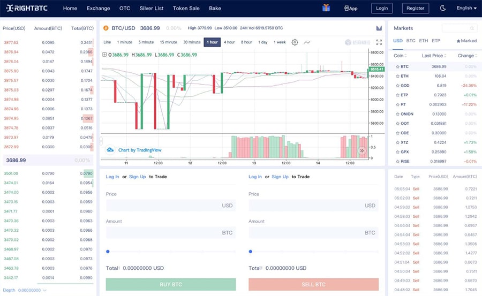Star the ETH coin as favorite
482x296 pixels.
point(397,76)
